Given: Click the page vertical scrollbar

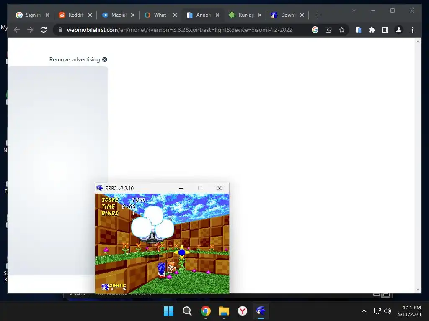Looking at the screenshot, I should pos(418,165).
